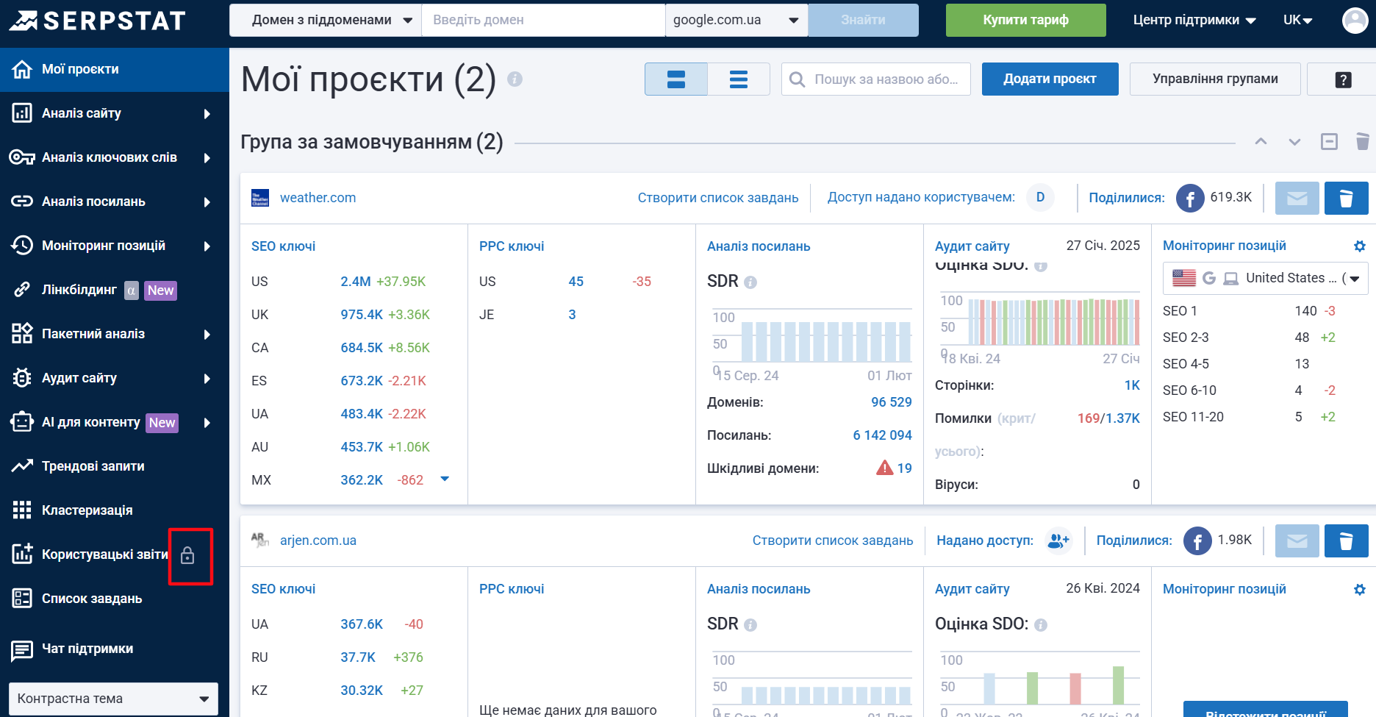This screenshot has width=1376, height=717.
Task: Expand more SEO countries arrow after MX row
Action: click(x=445, y=479)
